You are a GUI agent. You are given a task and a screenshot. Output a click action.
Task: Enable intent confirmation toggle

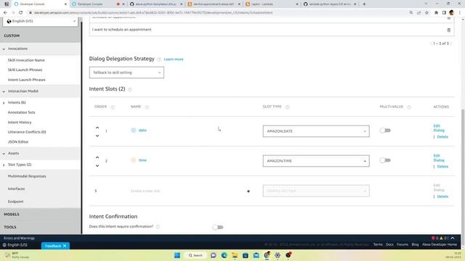tap(218, 227)
